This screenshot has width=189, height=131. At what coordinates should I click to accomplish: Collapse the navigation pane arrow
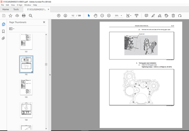(x=50, y=75)
